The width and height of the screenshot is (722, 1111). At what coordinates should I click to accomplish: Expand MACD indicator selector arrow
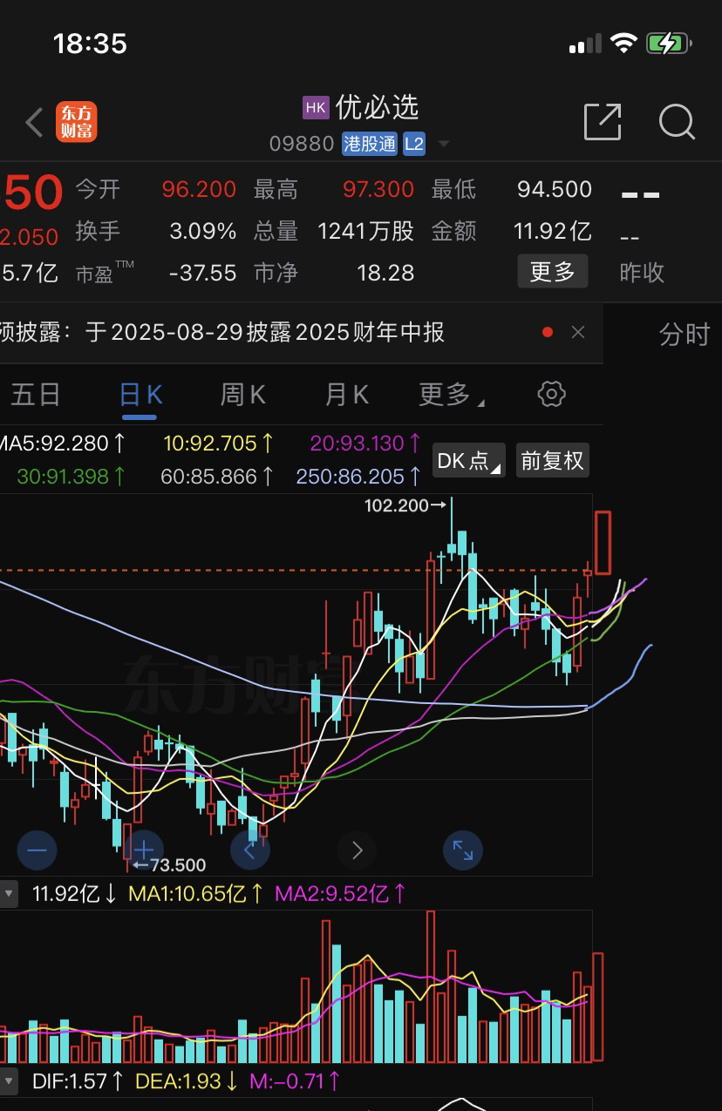(x=8, y=1082)
